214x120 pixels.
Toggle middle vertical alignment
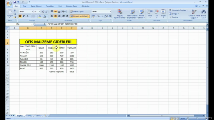point(56,12)
